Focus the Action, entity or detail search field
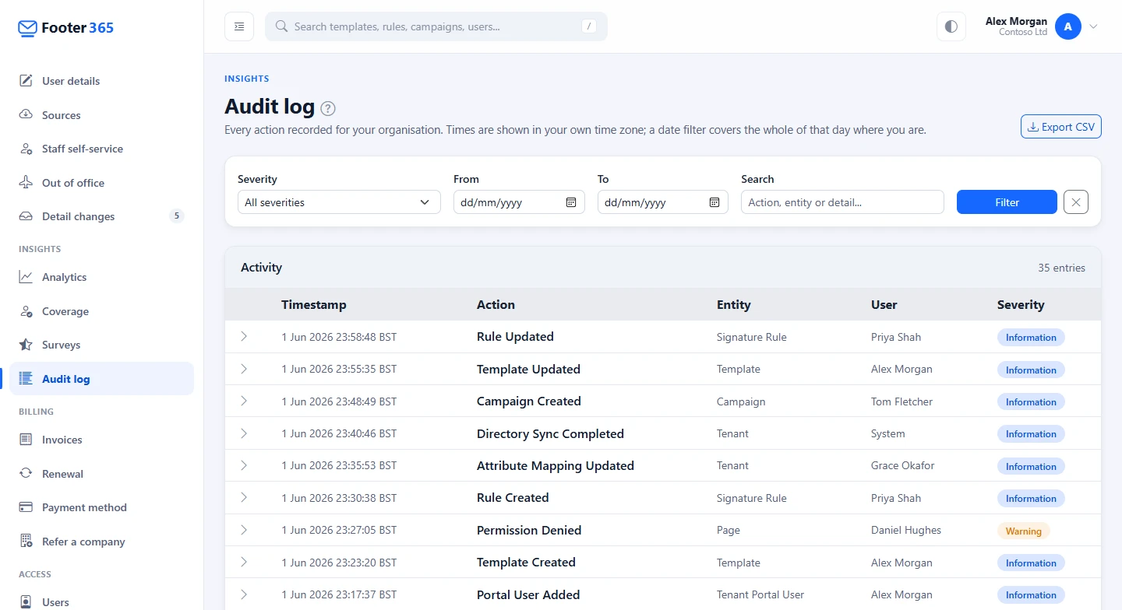 coord(842,202)
